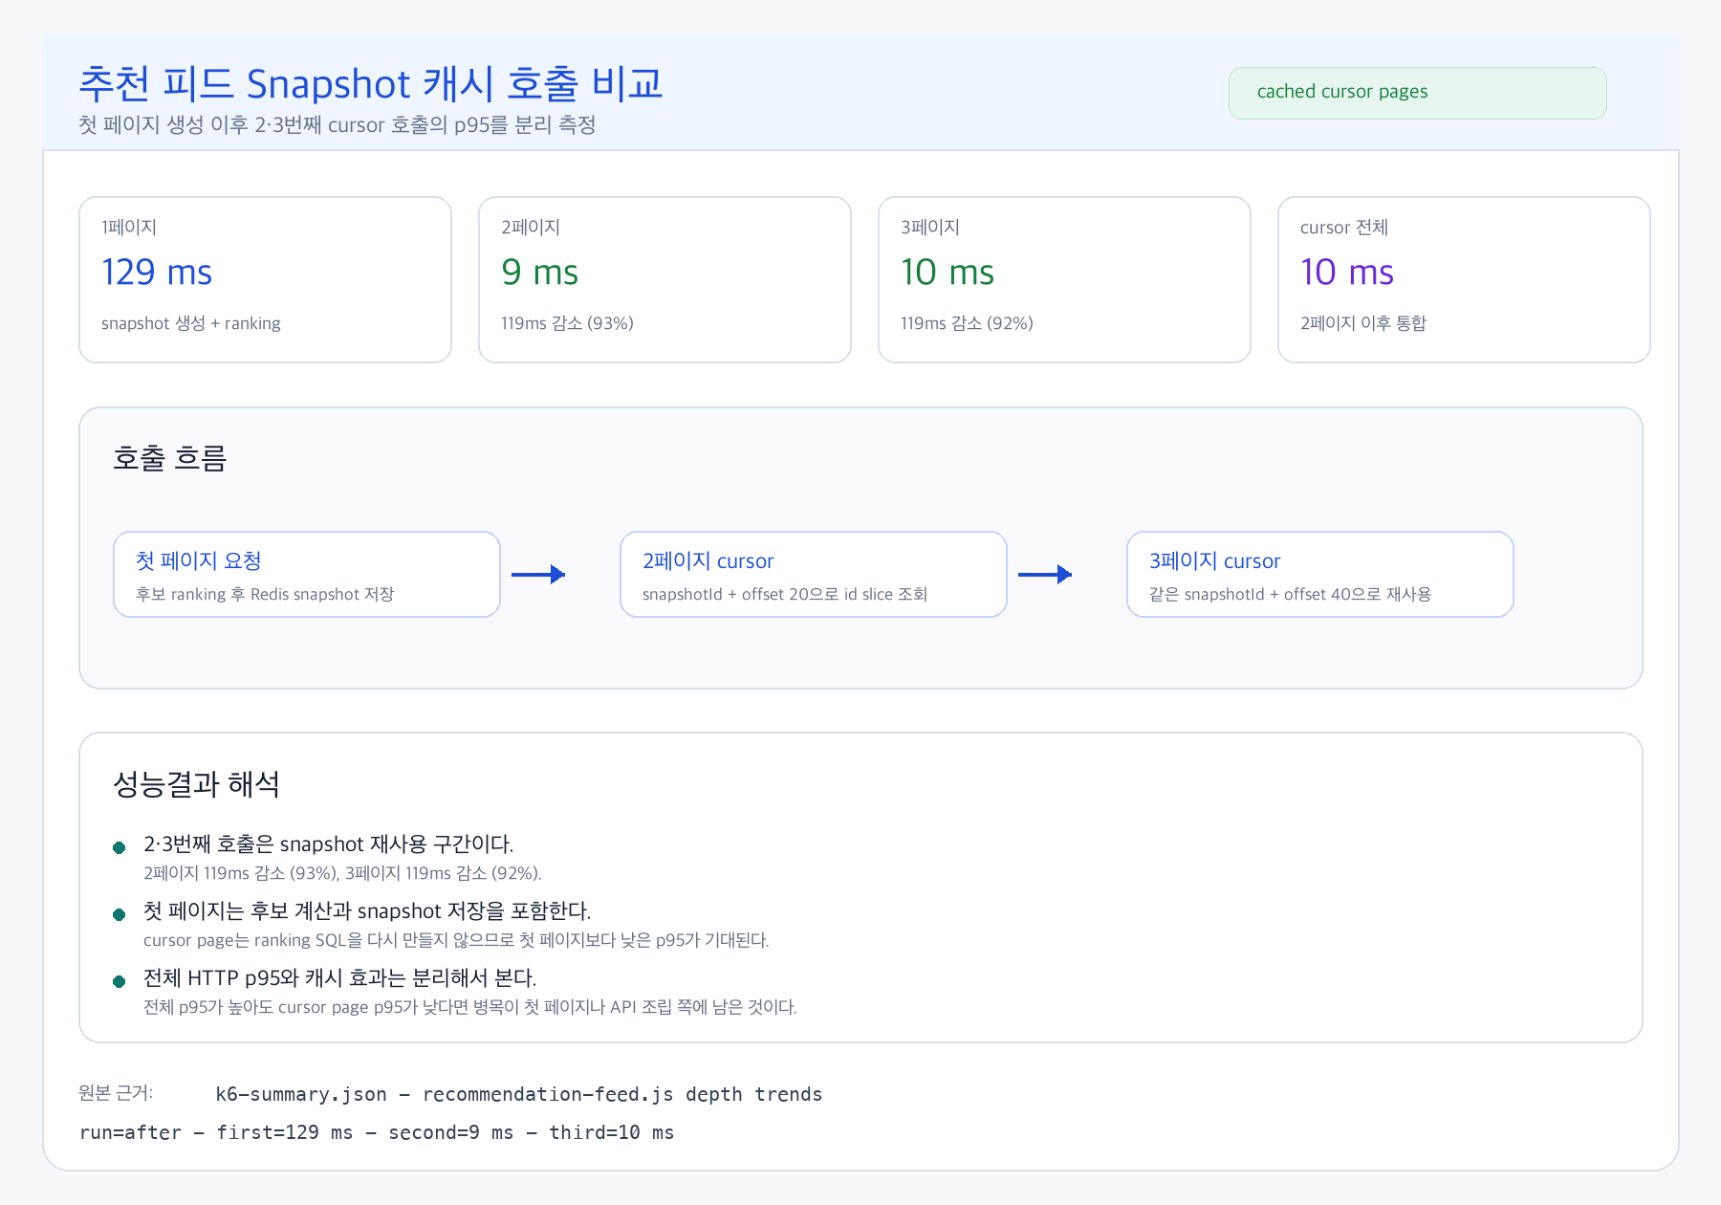Click bullet next to 전체 HTTP p95 line
Image resolution: width=1721 pixels, height=1205 pixels.
(x=120, y=981)
